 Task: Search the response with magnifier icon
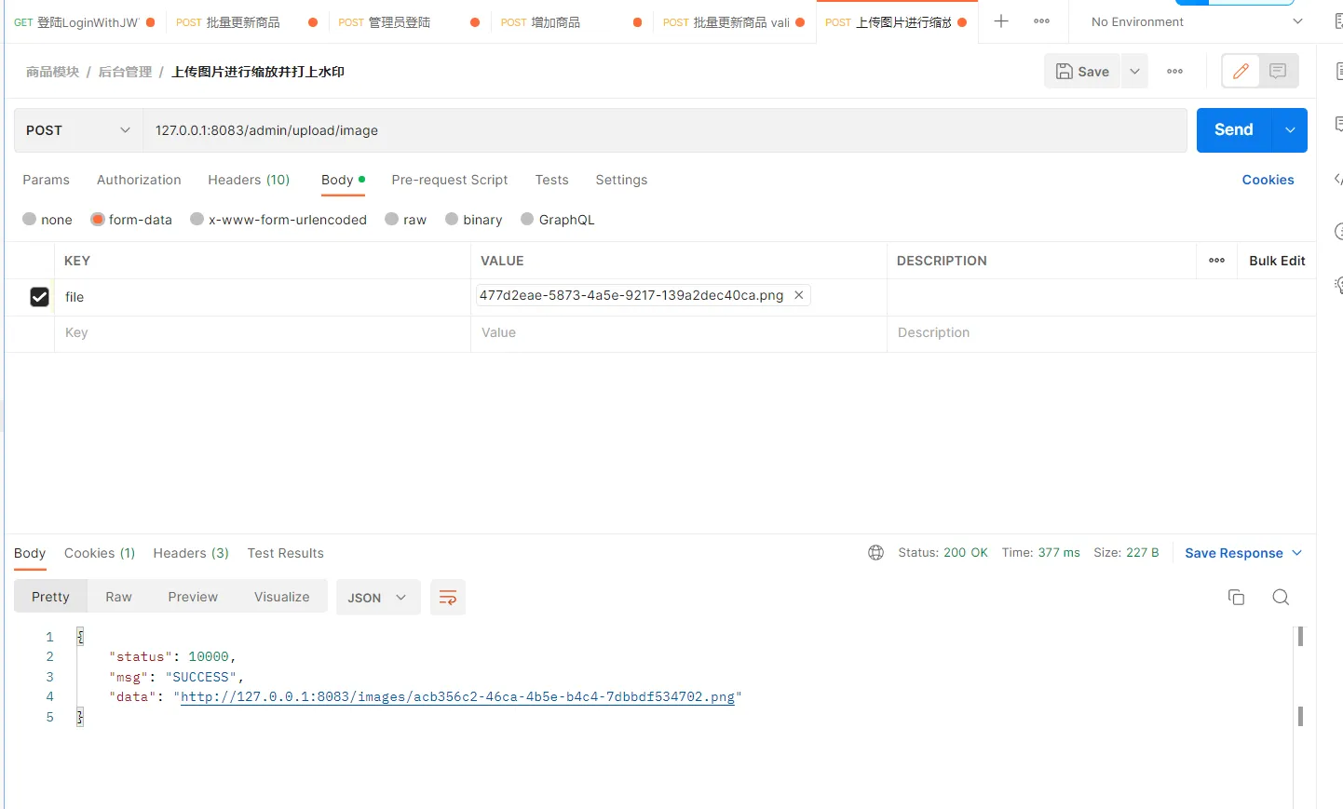(x=1281, y=598)
